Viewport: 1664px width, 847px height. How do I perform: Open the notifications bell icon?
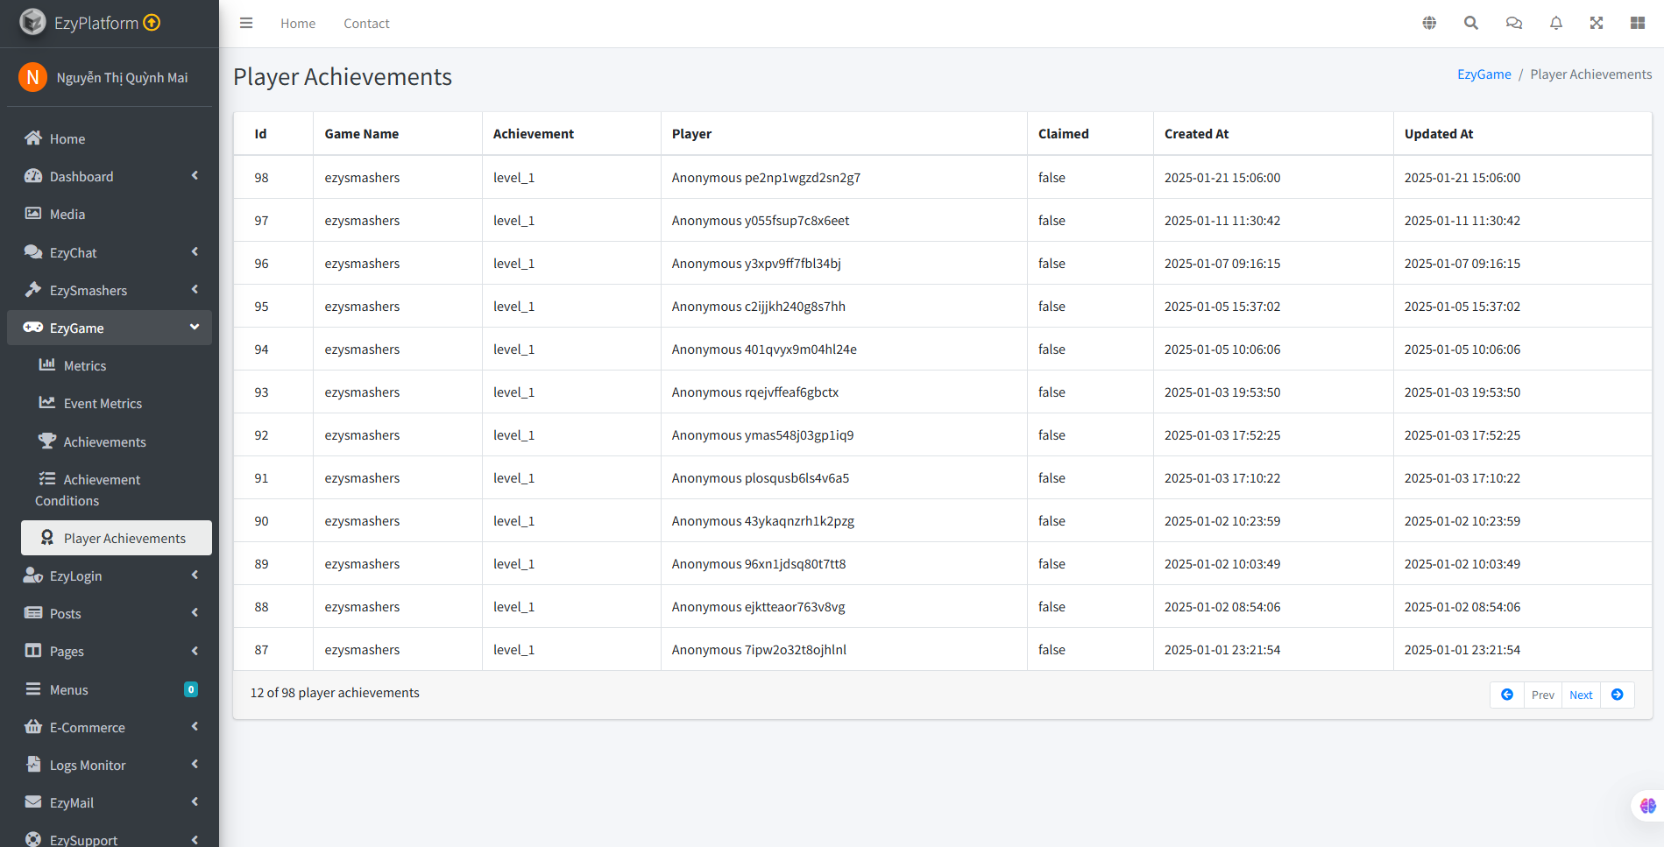(1555, 24)
